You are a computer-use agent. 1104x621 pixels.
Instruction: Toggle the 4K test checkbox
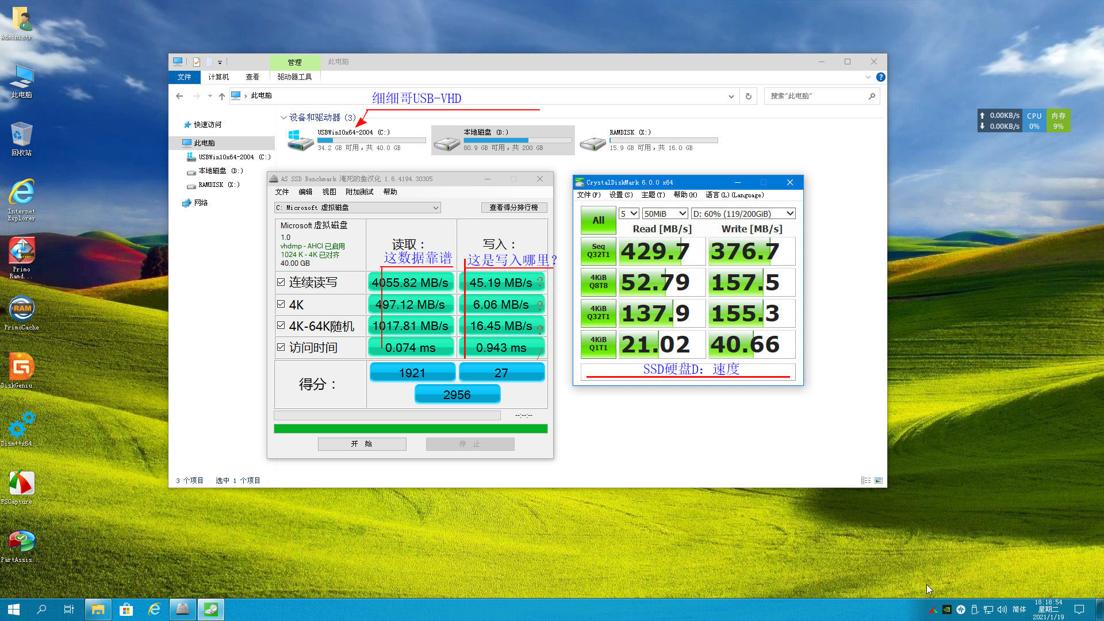point(281,304)
